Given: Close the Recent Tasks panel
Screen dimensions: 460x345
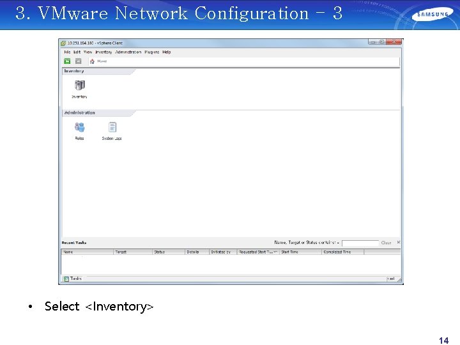Looking at the screenshot, I should click(x=399, y=242).
